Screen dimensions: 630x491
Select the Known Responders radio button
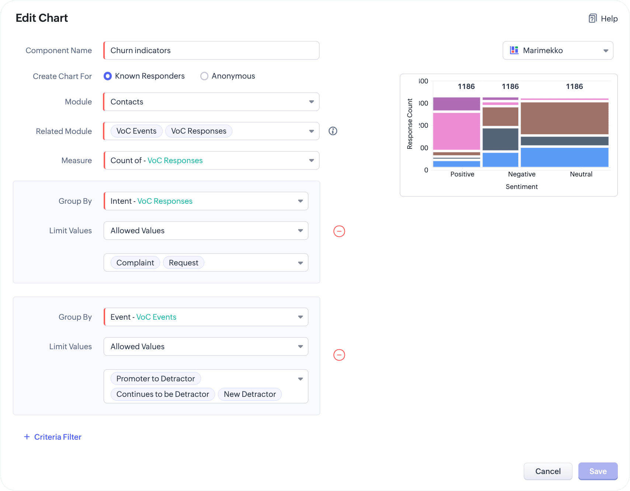[x=108, y=76]
